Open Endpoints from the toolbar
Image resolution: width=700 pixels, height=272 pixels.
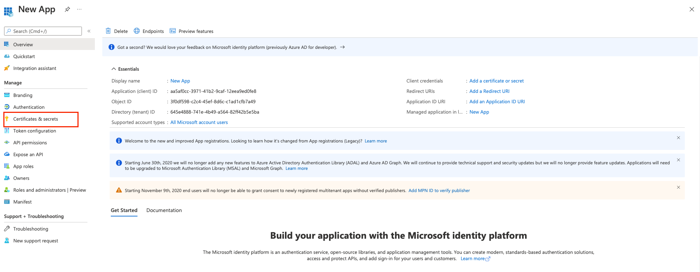(x=149, y=31)
